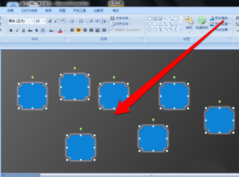Image resolution: width=239 pixels, height=177 pixels.
Task: Select the triangle shape in the gallery
Action: tap(161, 24)
